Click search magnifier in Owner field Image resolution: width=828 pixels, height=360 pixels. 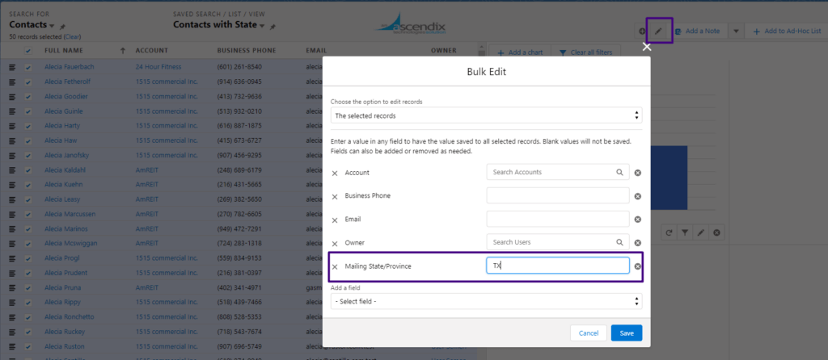pos(620,242)
